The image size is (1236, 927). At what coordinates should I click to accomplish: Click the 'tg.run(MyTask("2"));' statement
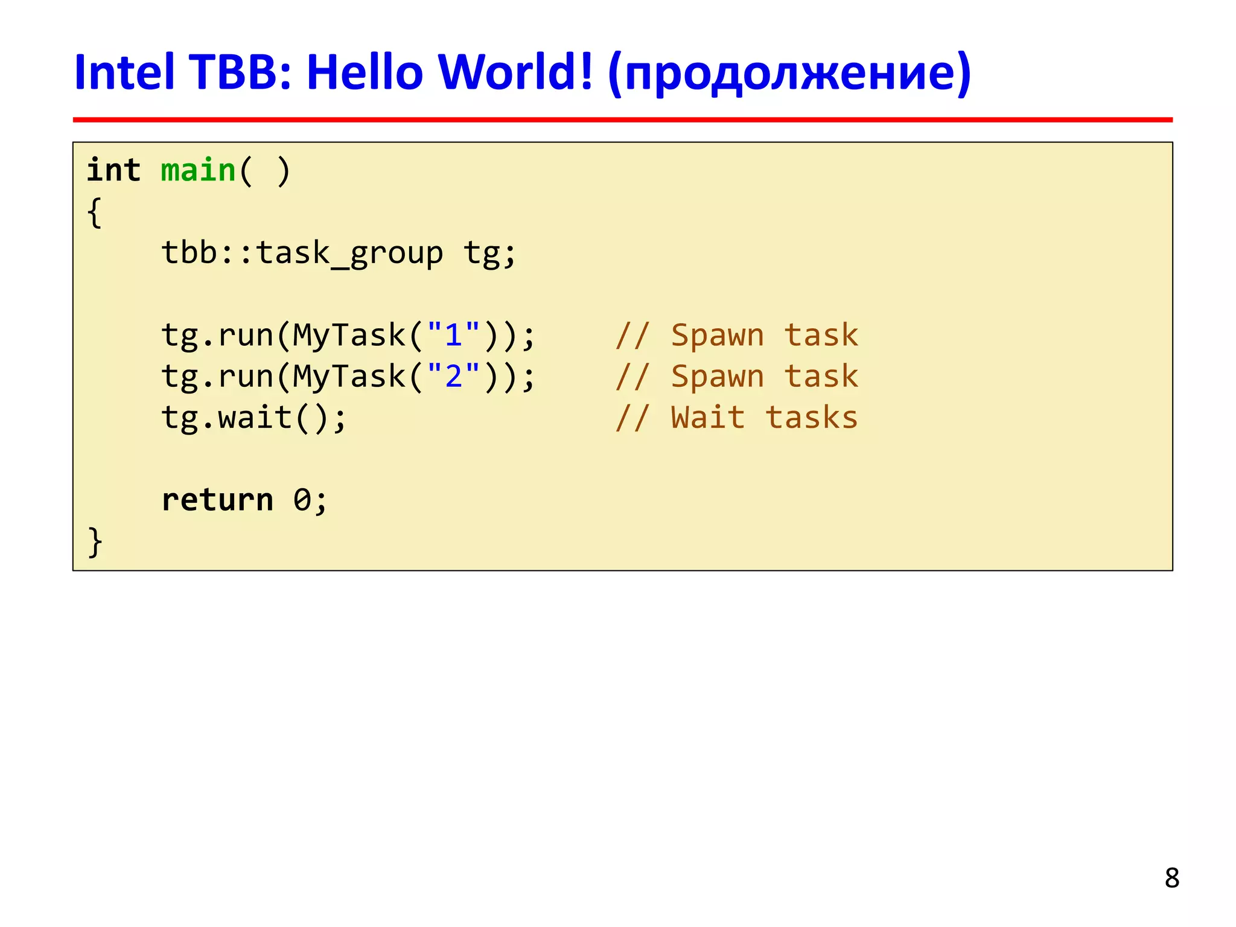pyautogui.click(x=348, y=377)
